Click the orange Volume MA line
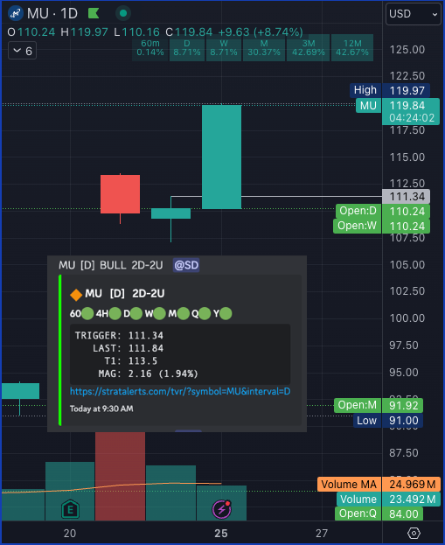445x545 pixels. coord(122,485)
